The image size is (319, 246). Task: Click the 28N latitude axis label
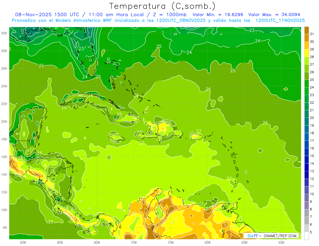[x=4, y=51]
